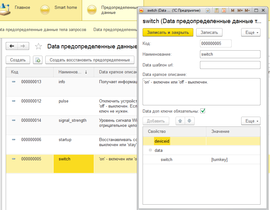Move property row down with arrow

[x=189, y=121]
